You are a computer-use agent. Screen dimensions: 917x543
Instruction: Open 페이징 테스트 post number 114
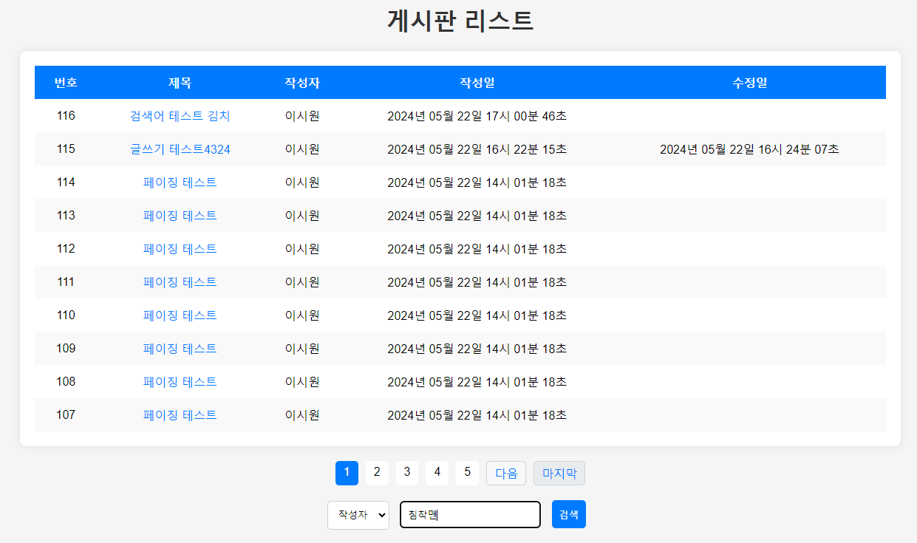(180, 182)
